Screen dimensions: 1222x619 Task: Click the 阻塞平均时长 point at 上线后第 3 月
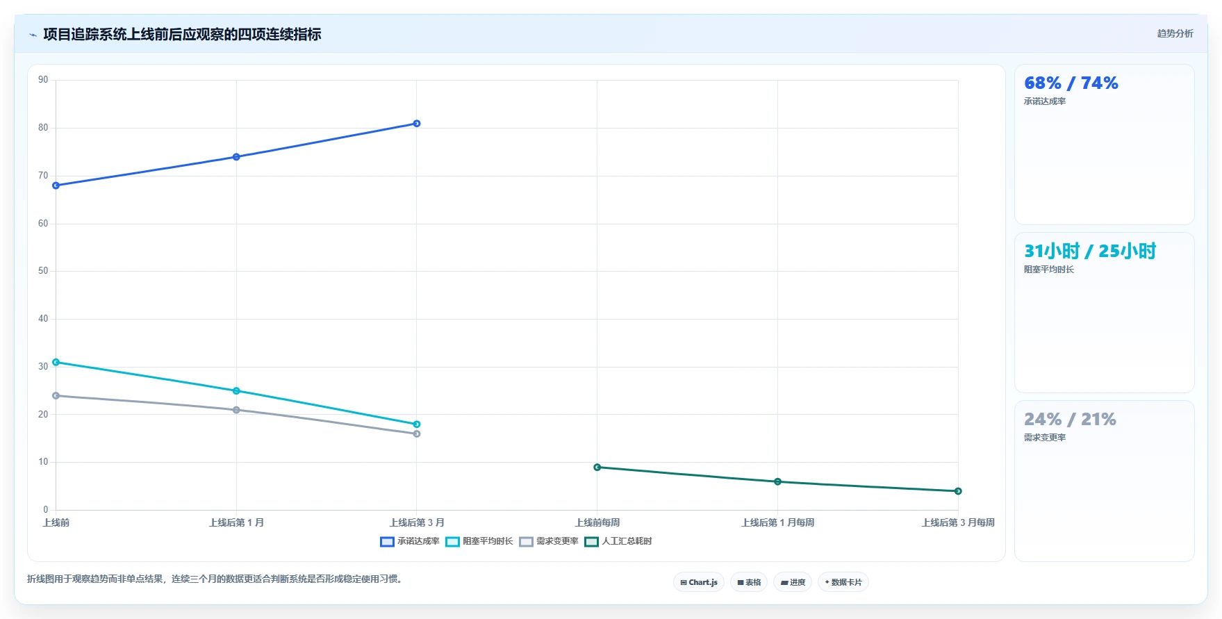tap(417, 424)
